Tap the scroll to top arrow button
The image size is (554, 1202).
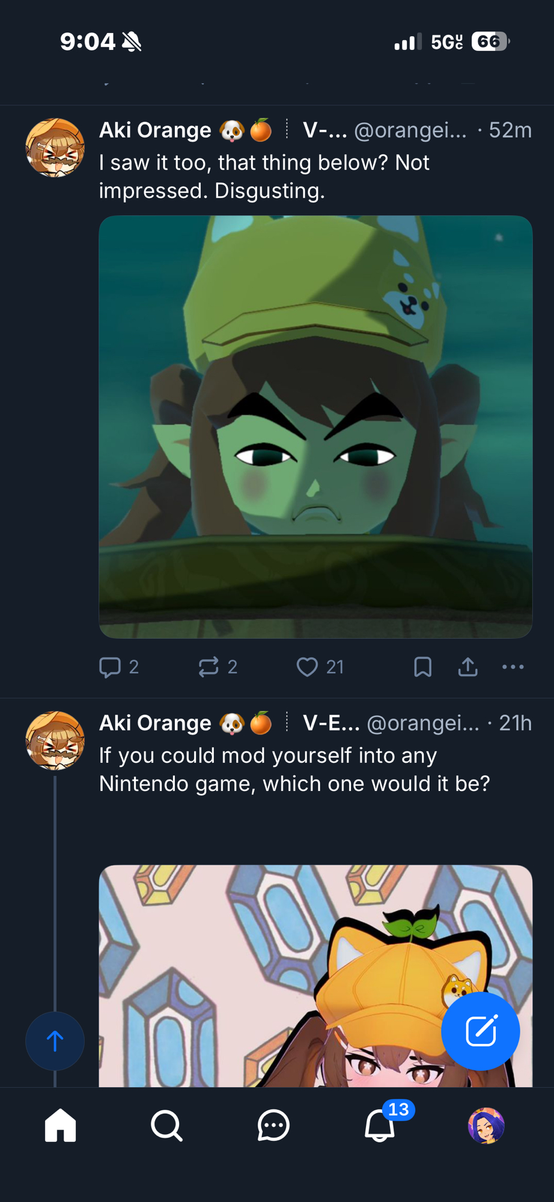(x=55, y=1041)
